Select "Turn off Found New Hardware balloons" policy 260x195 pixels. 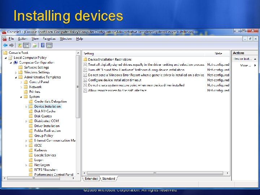tap(136, 70)
